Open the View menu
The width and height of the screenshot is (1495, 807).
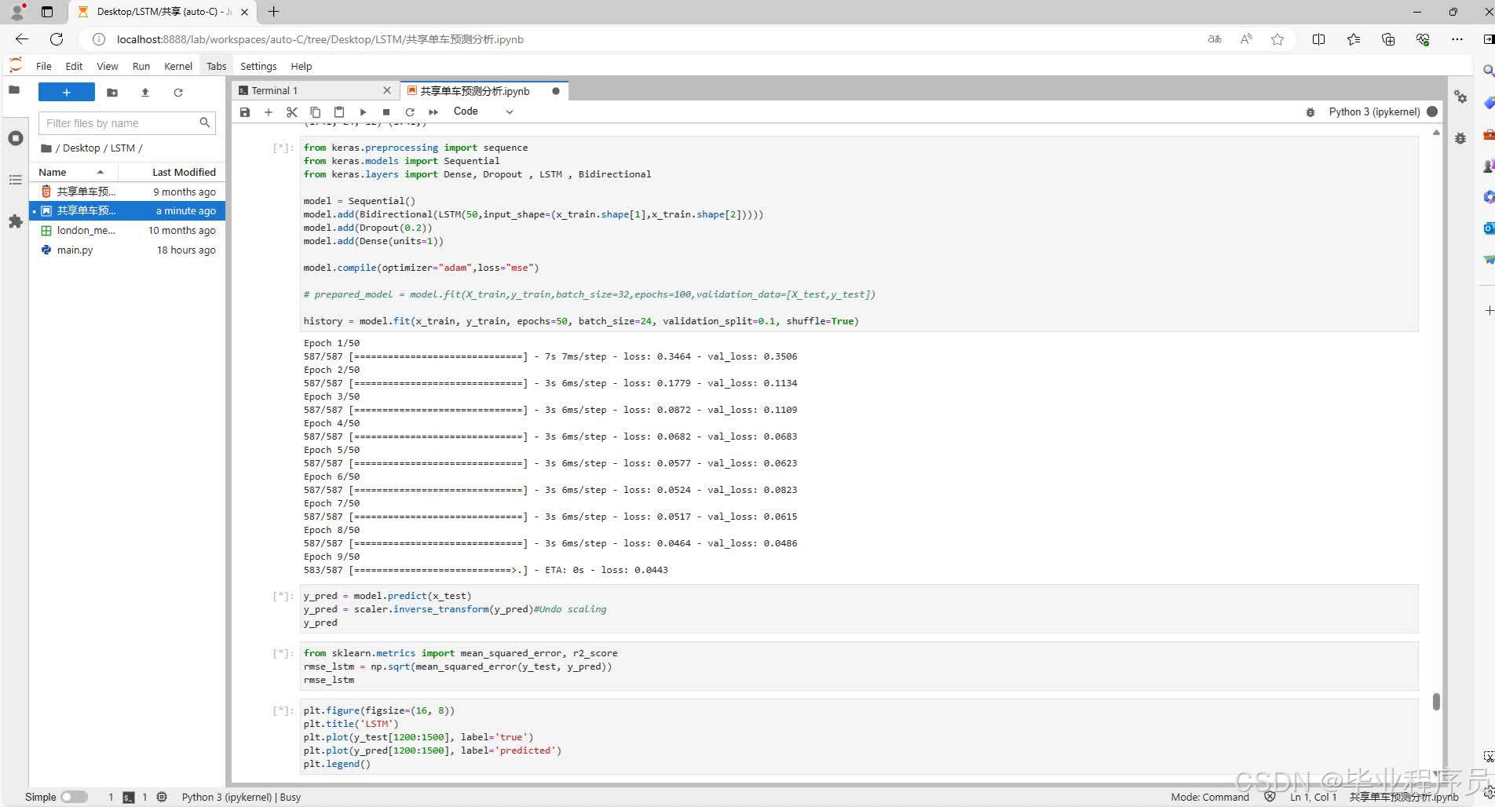point(108,66)
